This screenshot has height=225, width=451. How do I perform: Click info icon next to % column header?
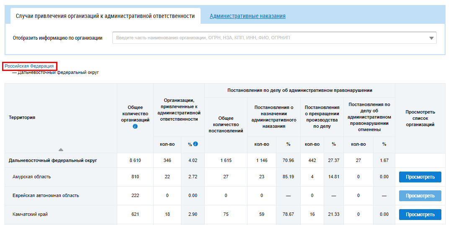196,144
